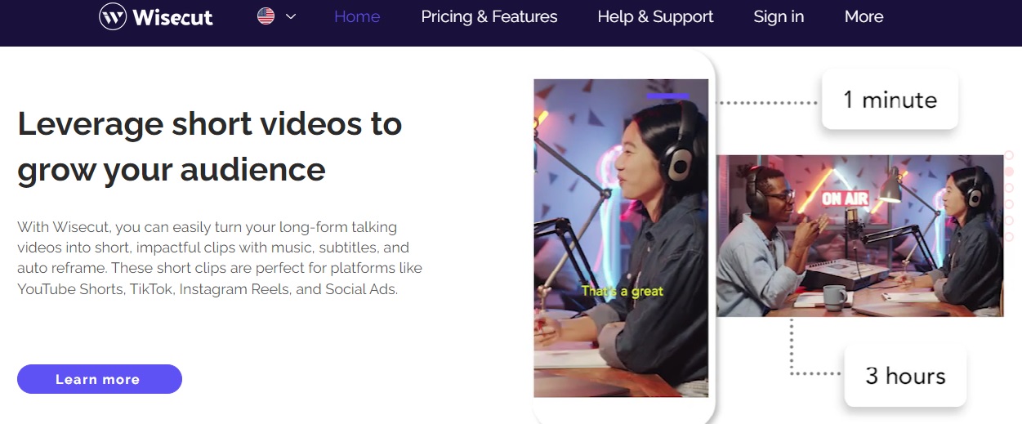Viewport: 1022px width, 424px height.
Task: Select the third slide indicator dot
Action: 1009,188
